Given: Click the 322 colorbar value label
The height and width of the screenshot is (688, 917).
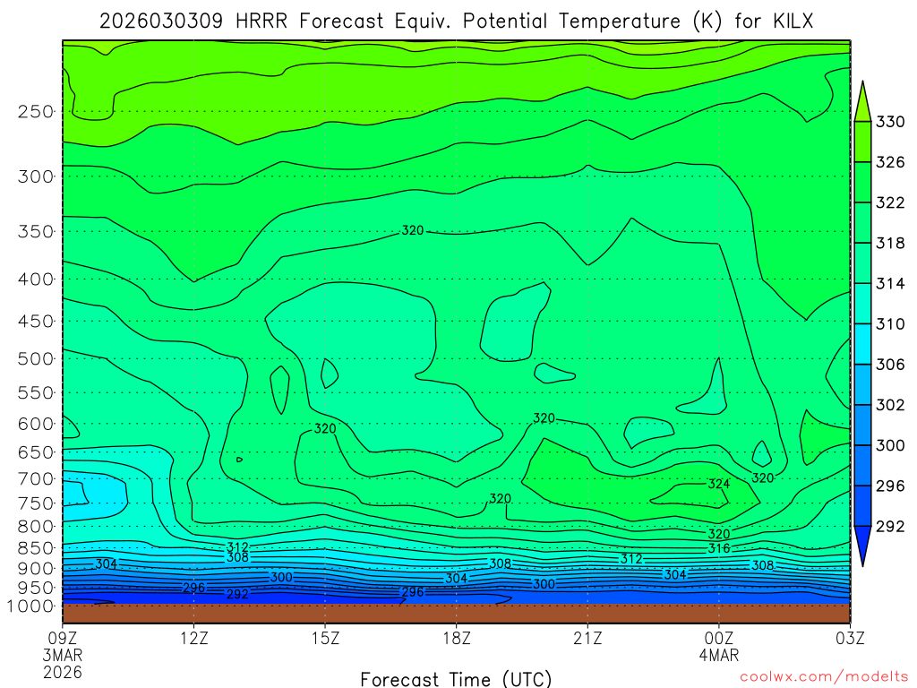Looking at the screenshot, I should (890, 202).
